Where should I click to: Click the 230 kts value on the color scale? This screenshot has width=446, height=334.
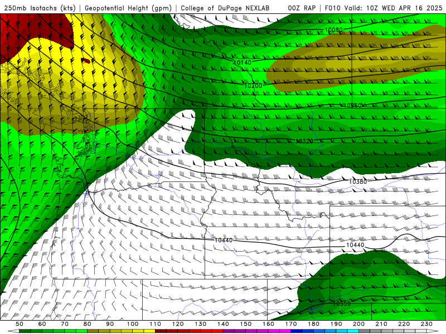pyautogui.click(x=427, y=324)
